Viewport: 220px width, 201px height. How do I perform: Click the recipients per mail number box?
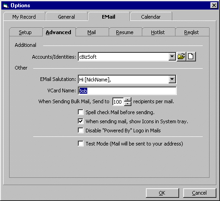click(x=118, y=101)
